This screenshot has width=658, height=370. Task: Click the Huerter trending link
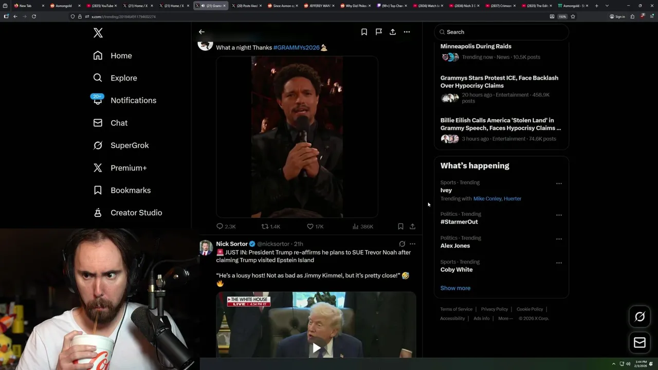coord(513,198)
